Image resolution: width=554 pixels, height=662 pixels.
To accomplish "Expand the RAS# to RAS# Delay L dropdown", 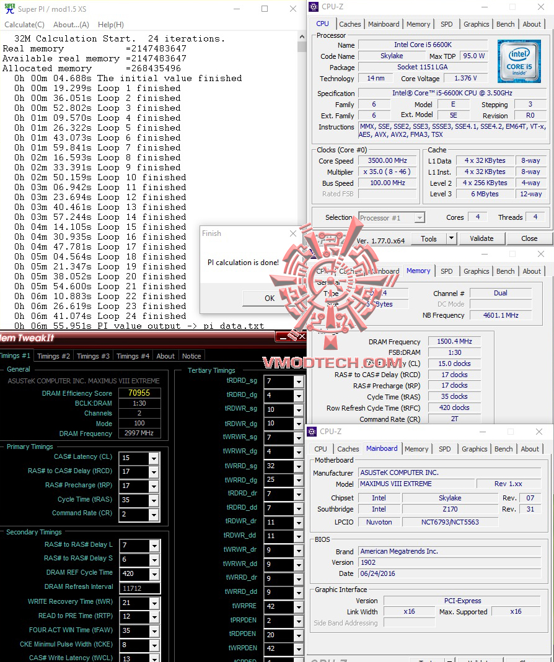I will coord(154,546).
